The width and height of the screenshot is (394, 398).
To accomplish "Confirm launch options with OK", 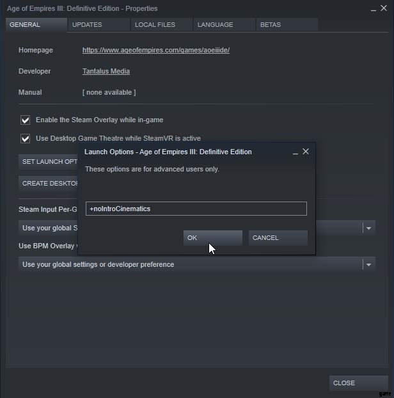I will (212, 238).
